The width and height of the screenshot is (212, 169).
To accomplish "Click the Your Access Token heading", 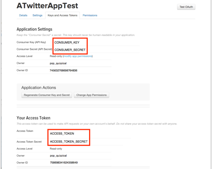I will [x=33, y=118].
